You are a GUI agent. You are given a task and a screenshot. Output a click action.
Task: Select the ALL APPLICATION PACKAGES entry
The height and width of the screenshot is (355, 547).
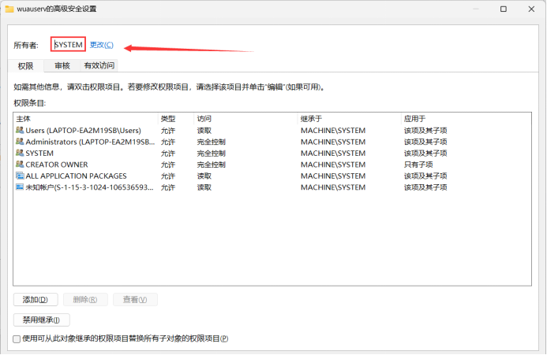(x=76, y=176)
